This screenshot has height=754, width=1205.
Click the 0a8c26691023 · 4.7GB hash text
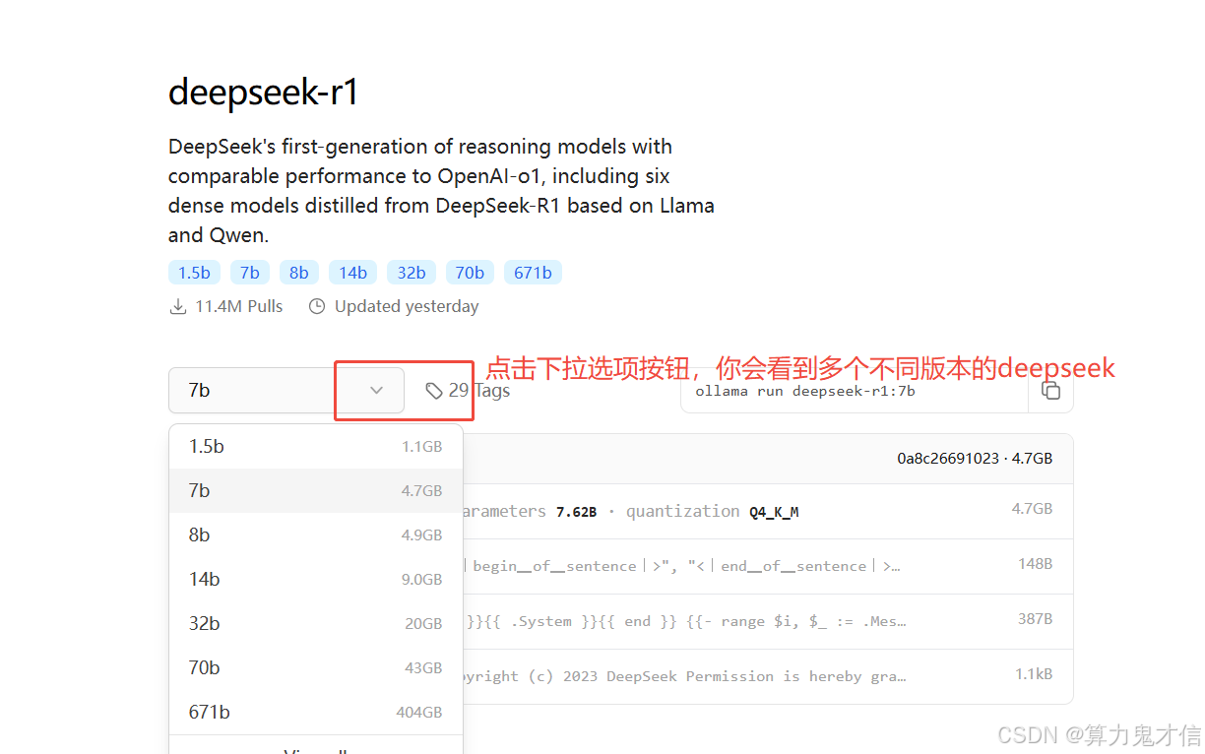tap(975, 459)
